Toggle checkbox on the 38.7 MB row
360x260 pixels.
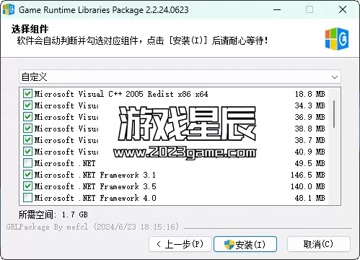point(27,140)
